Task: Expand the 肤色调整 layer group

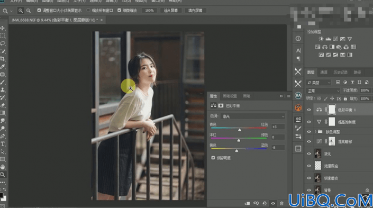Action: (315, 132)
